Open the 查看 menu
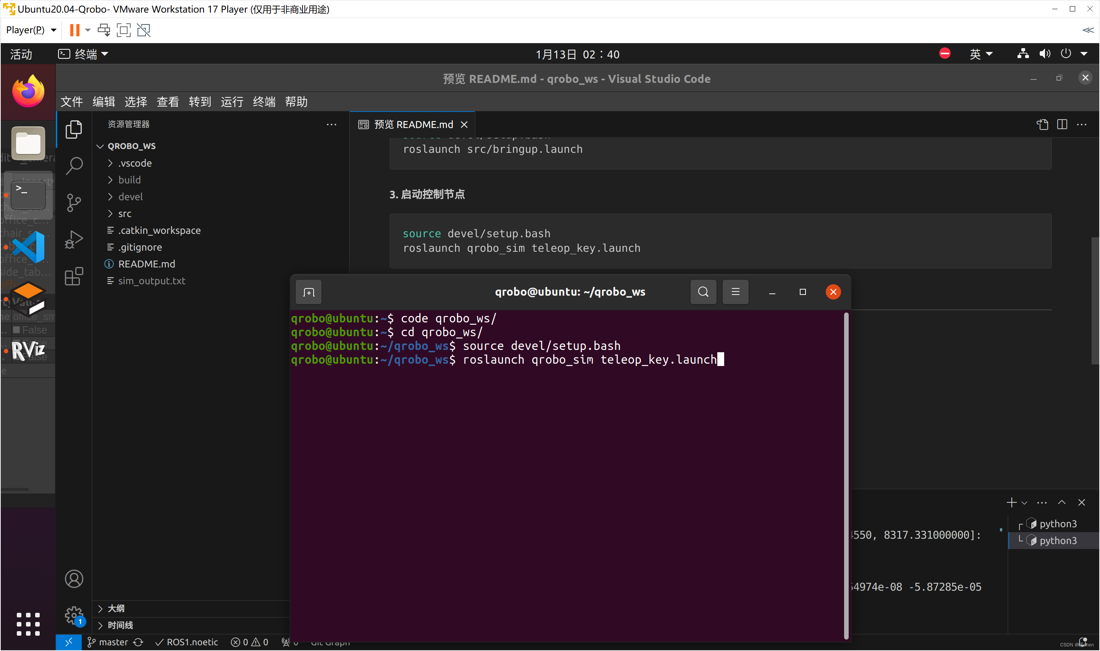Screen dimensions: 1100x651 coord(168,102)
